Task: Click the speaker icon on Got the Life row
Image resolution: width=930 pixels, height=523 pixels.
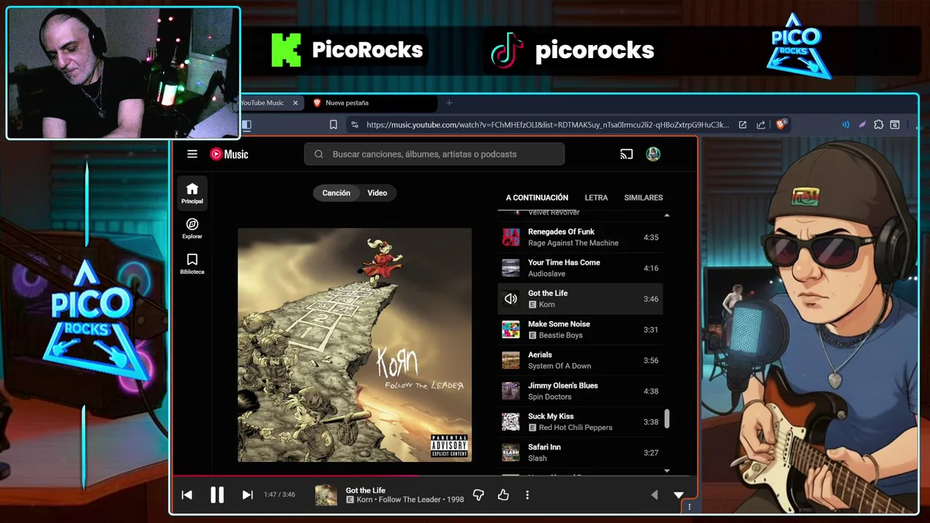Action: click(511, 299)
